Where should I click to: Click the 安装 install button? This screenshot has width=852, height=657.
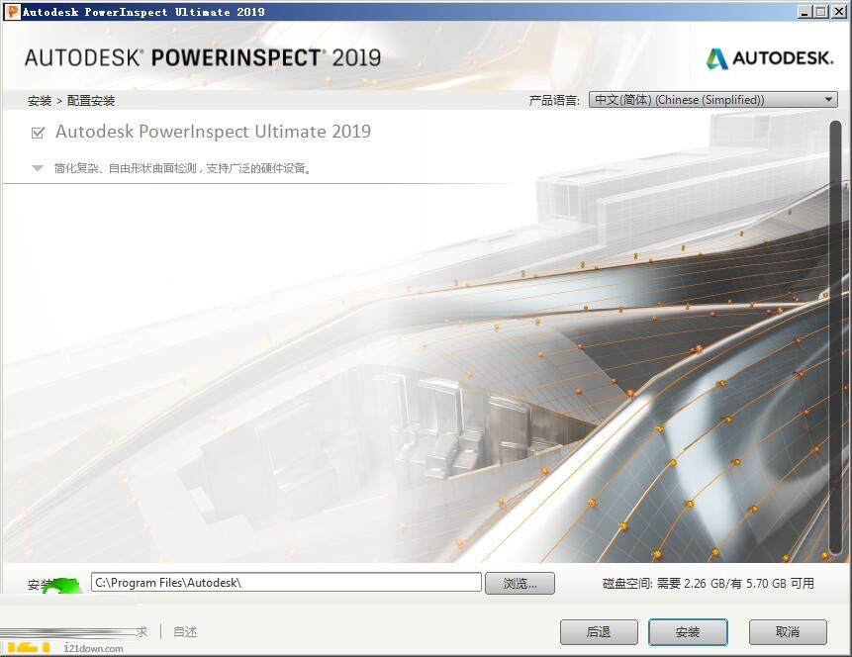pos(688,632)
